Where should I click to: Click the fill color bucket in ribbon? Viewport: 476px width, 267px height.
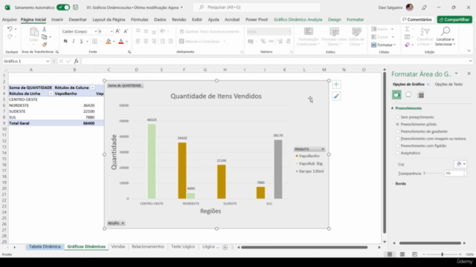[109, 42]
